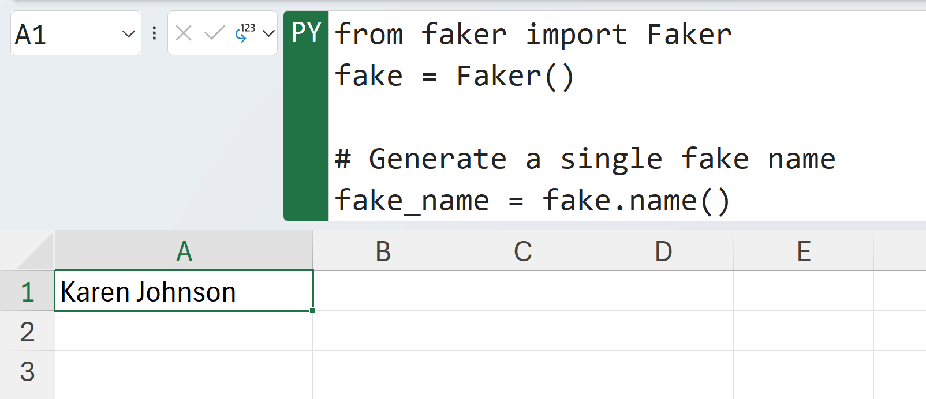The width and height of the screenshot is (926, 399).
Task: Click the Enter checkmark icon in formula bar
Action: 214,33
